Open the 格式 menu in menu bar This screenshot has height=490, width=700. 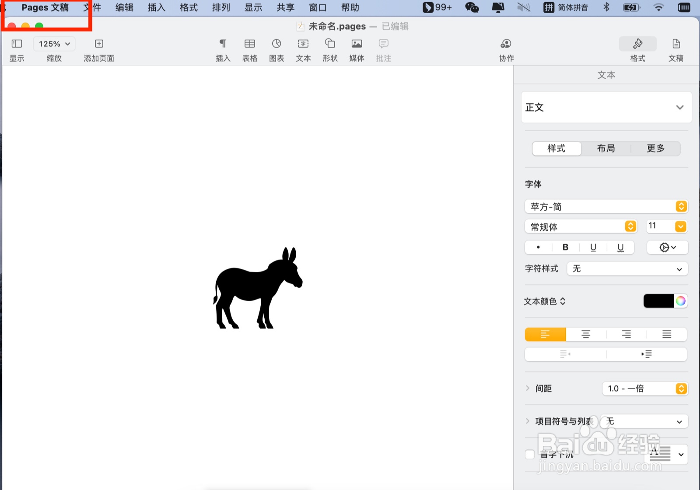pos(189,7)
